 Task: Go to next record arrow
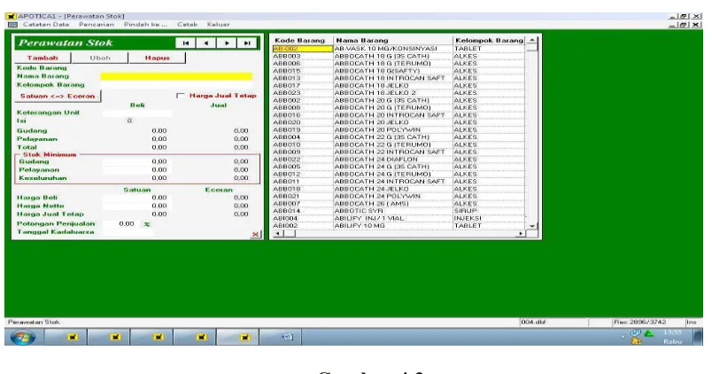click(x=227, y=43)
